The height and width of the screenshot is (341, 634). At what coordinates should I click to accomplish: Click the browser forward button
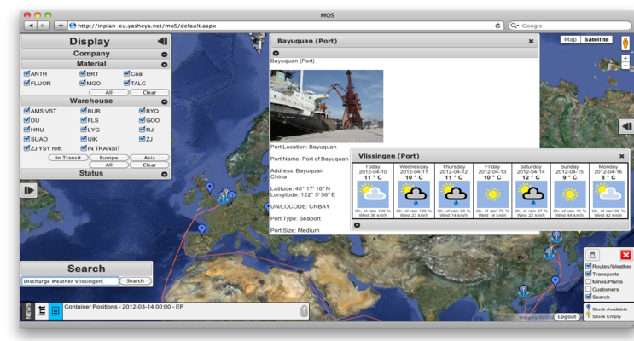pyautogui.click(x=44, y=26)
